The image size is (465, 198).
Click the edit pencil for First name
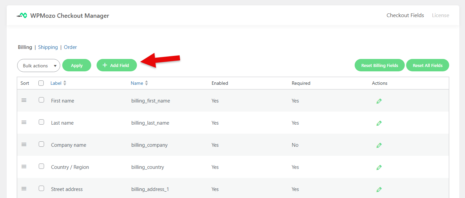point(379,101)
